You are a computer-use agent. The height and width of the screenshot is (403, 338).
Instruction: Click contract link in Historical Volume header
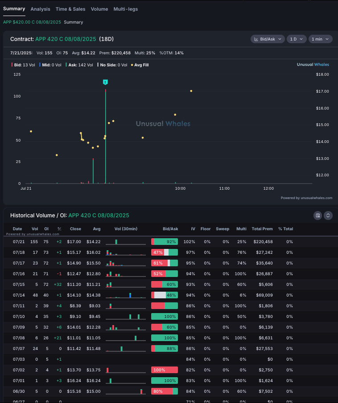point(99,216)
